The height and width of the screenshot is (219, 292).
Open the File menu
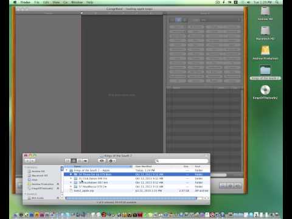(x=36, y=2)
